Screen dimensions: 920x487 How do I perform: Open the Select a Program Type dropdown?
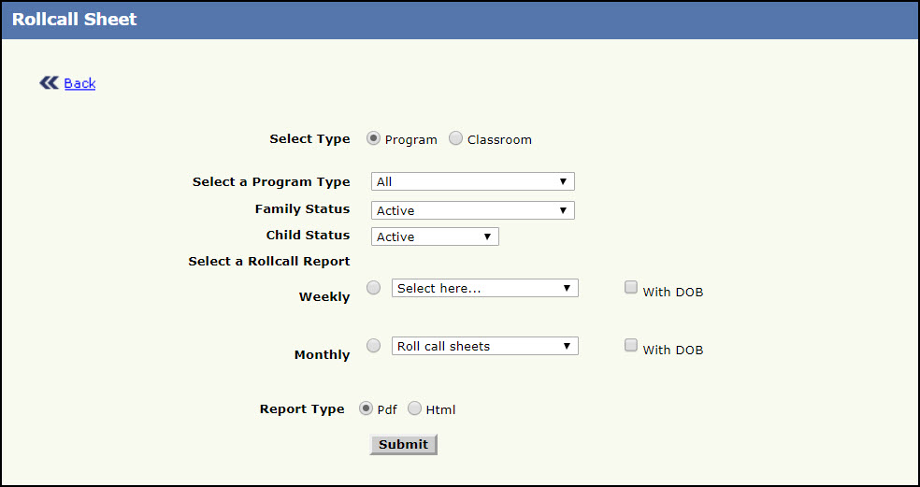pos(472,181)
